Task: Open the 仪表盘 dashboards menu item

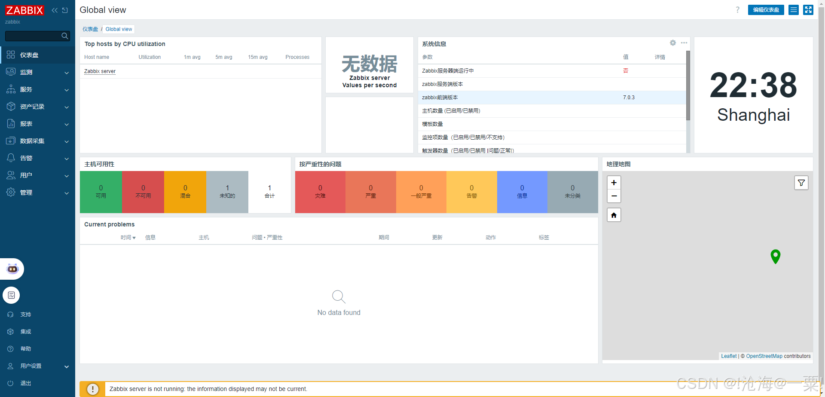Action: (37, 55)
